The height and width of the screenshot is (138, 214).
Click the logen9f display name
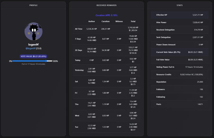pos(33,44)
